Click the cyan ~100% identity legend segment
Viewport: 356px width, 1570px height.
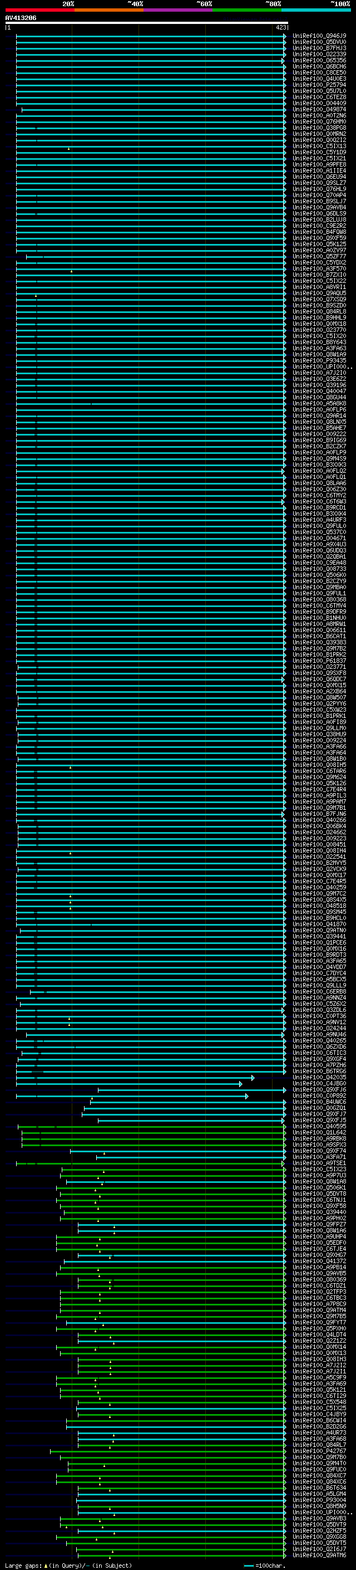pos(317,10)
